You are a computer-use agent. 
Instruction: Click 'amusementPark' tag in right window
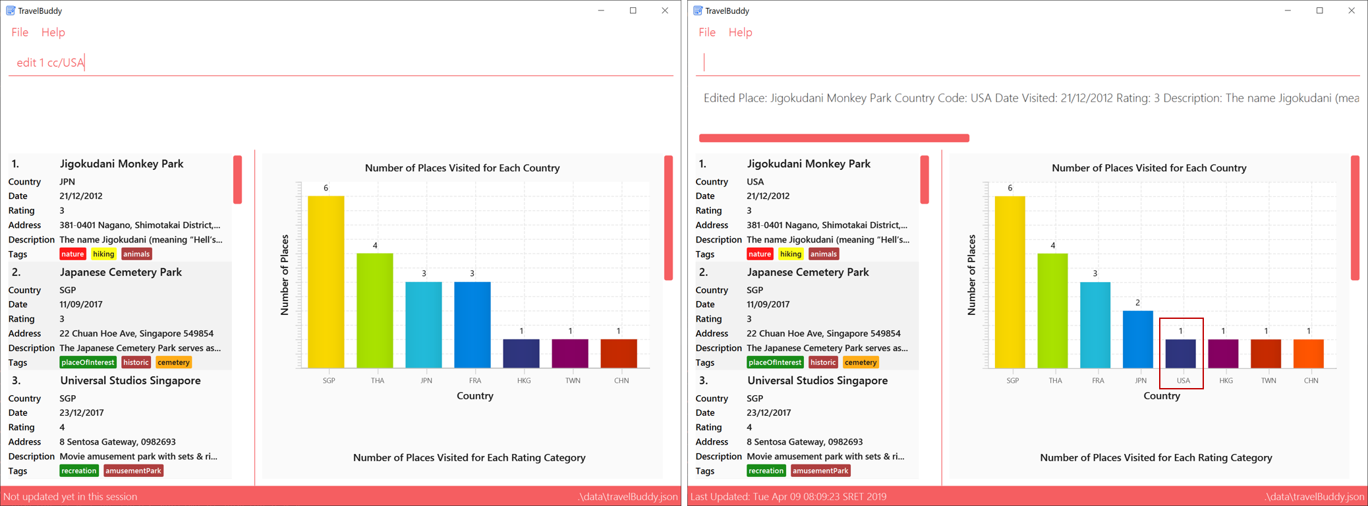coord(820,471)
